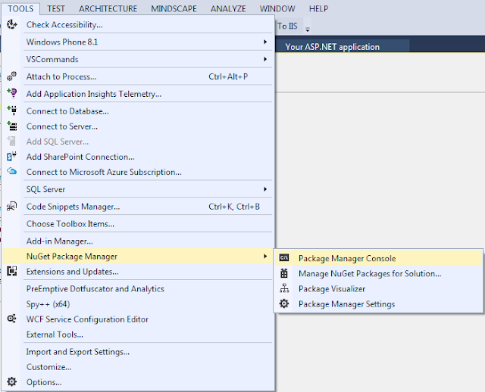The width and height of the screenshot is (485, 392).
Task: Choose Connect to Server
Action: click(138, 126)
